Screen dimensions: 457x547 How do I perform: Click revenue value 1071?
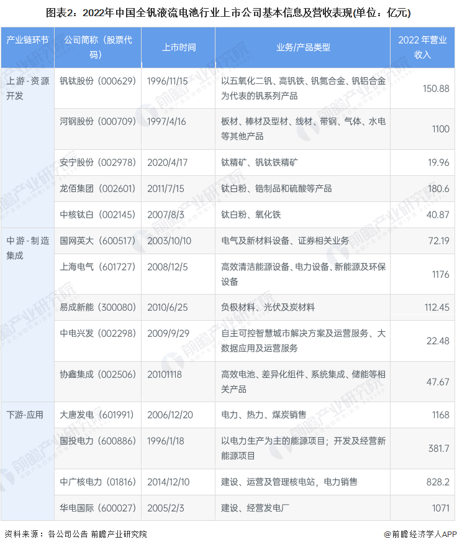(x=441, y=508)
